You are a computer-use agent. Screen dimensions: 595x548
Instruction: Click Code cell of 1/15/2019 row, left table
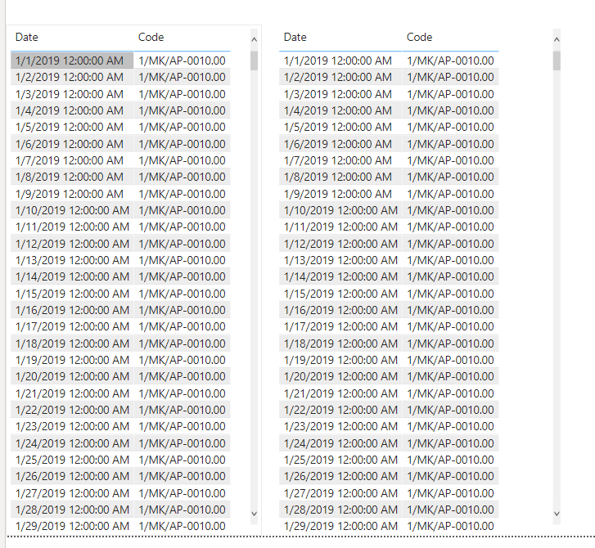[183, 294]
